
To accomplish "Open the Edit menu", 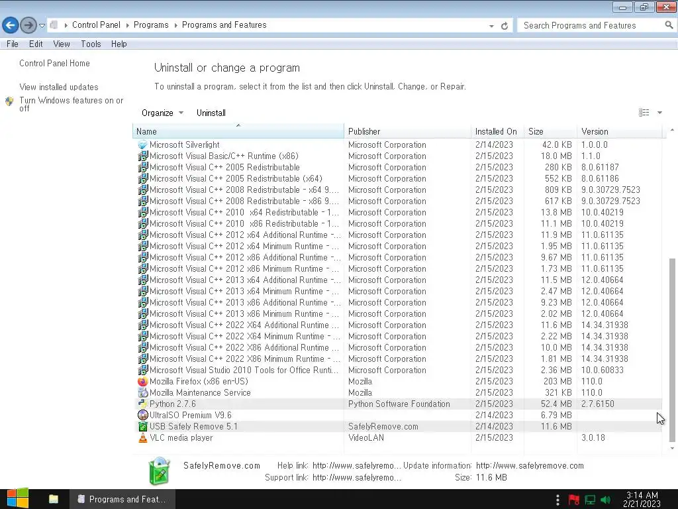I will [x=36, y=44].
